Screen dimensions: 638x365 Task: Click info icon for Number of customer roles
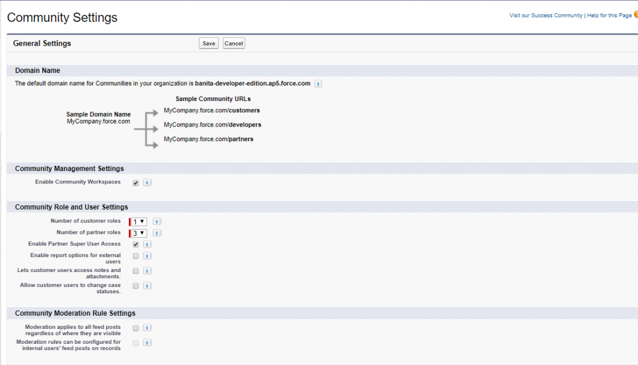[x=157, y=221]
